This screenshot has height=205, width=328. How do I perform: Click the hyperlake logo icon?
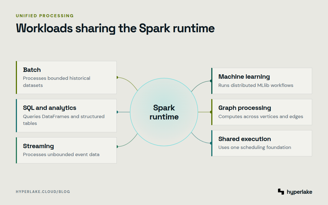(281, 192)
